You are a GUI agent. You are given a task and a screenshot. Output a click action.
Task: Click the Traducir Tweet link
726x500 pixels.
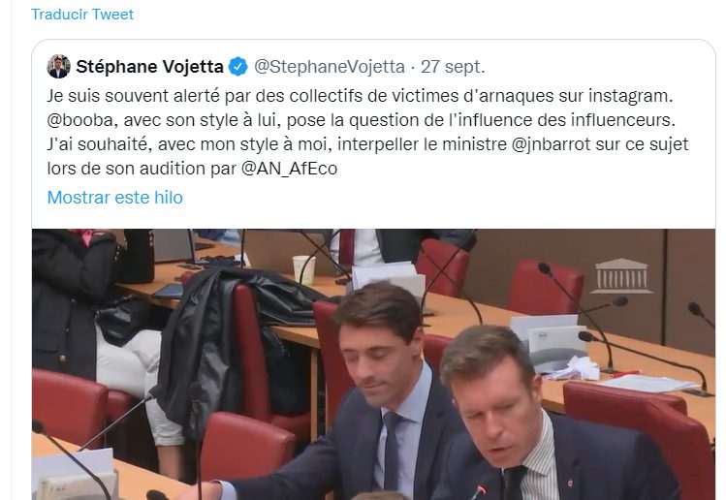(82, 15)
